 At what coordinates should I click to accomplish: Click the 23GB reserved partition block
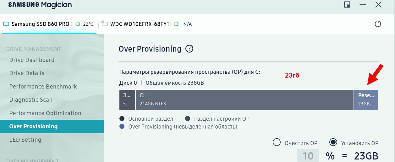[366, 100]
